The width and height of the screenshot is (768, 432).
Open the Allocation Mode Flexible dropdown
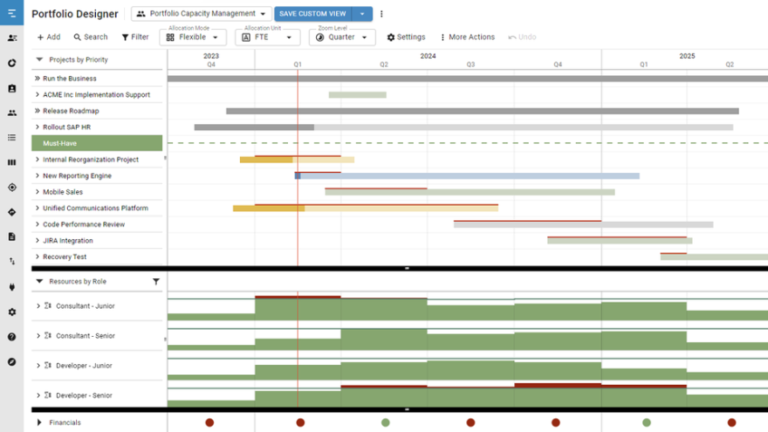pos(193,37)
